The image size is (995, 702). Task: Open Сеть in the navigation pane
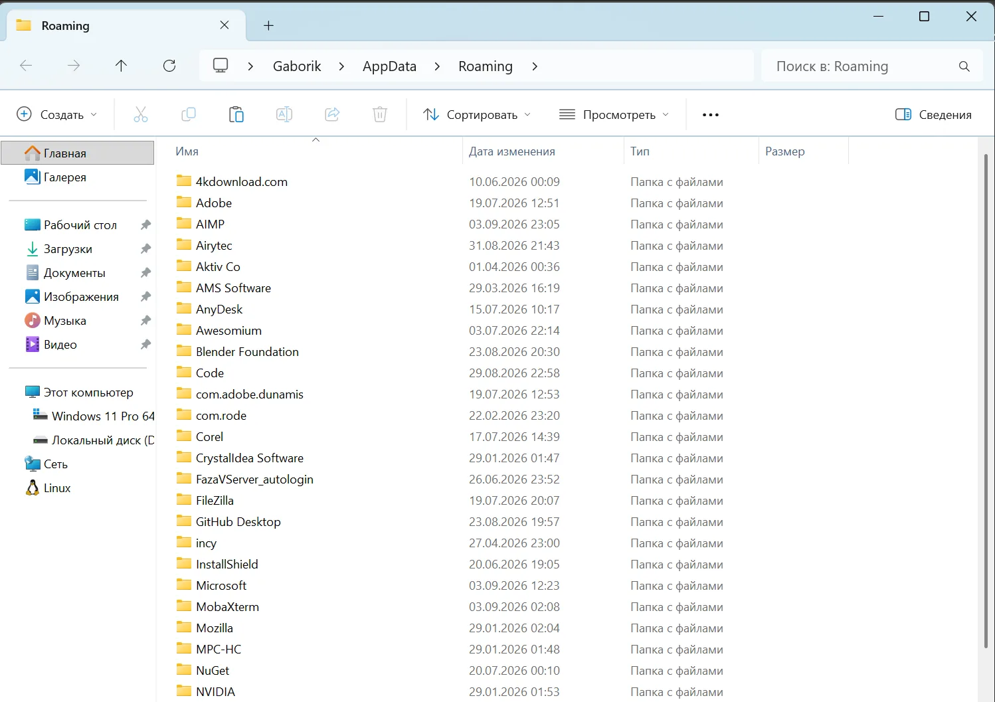tap(56, 464)
